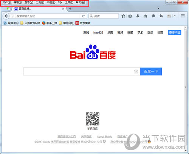Open the chat bubble toolbar icon
The width and height of the screenshot is (189, 154).
[x=153, y=16]
